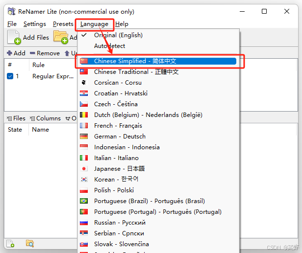The image size is (302, 253).
Task: Click the Taiwan flag next to Chinese Traditional
Action: (x=84, y=72)
